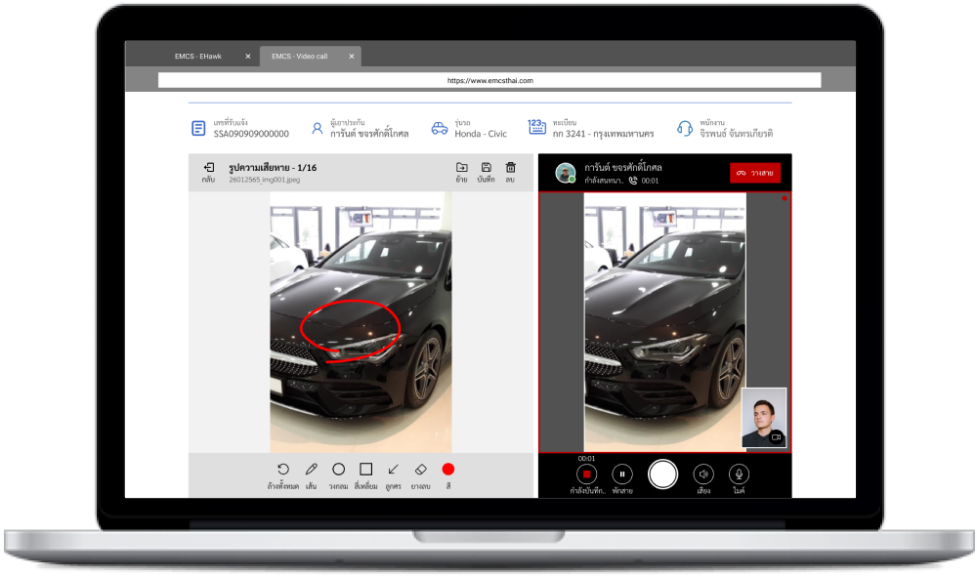The image size is (977, 576).
Task: Click the large white capture button
Action: tap(662, 474)
